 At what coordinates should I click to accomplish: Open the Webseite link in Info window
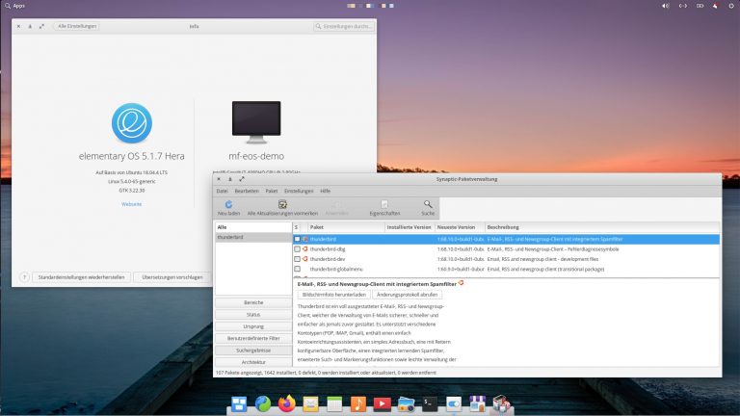[x=132, y=204]
